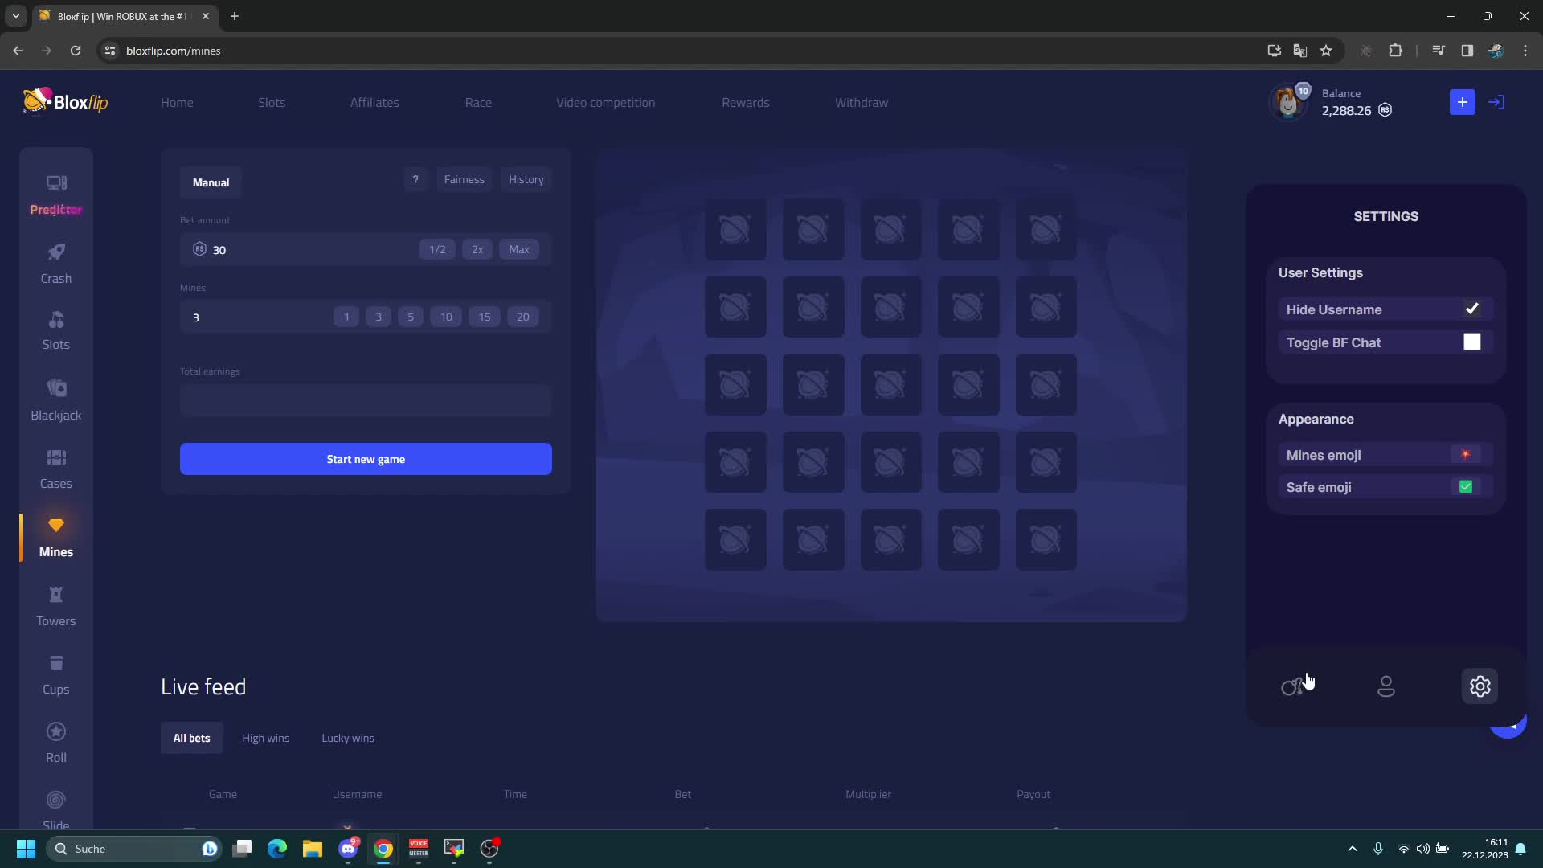Toggle the Hide Username checkbox

point(1471,309)
